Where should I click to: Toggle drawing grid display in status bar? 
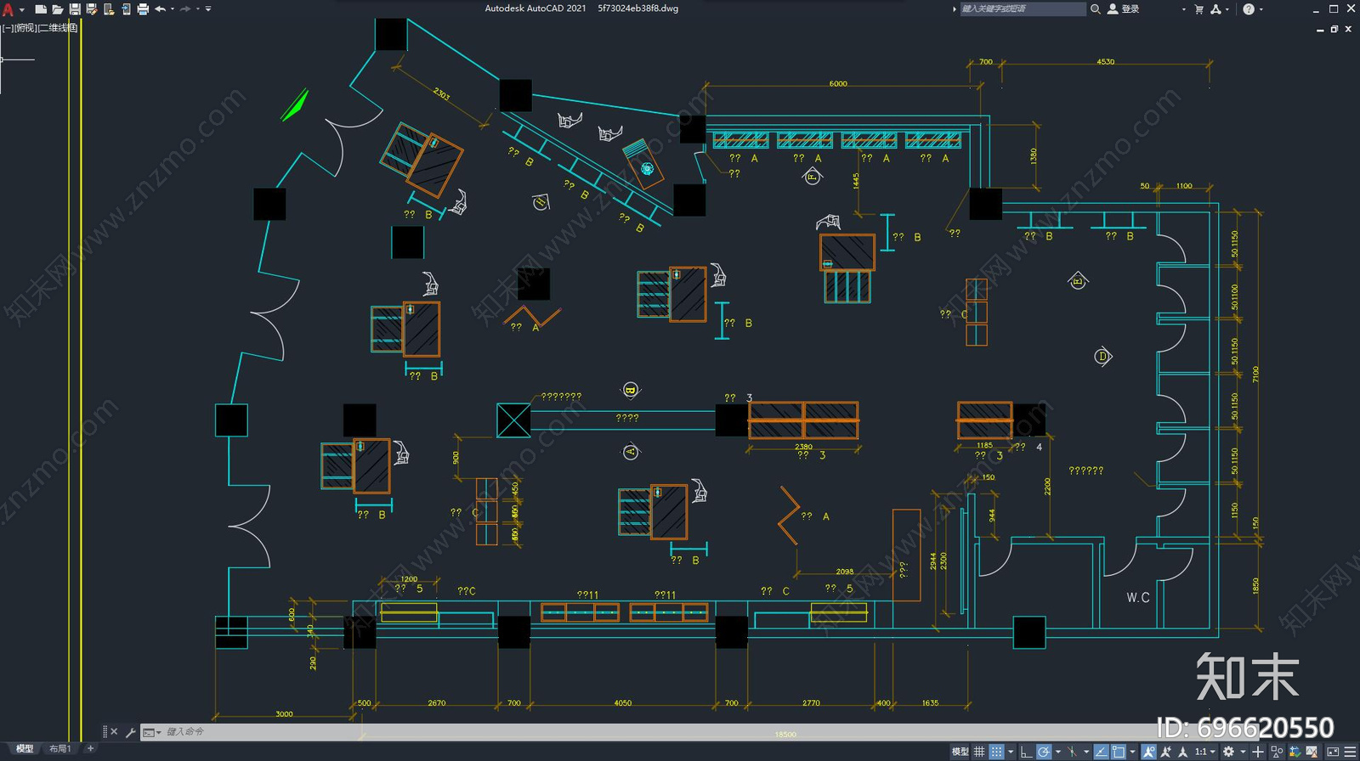point(979,752)
